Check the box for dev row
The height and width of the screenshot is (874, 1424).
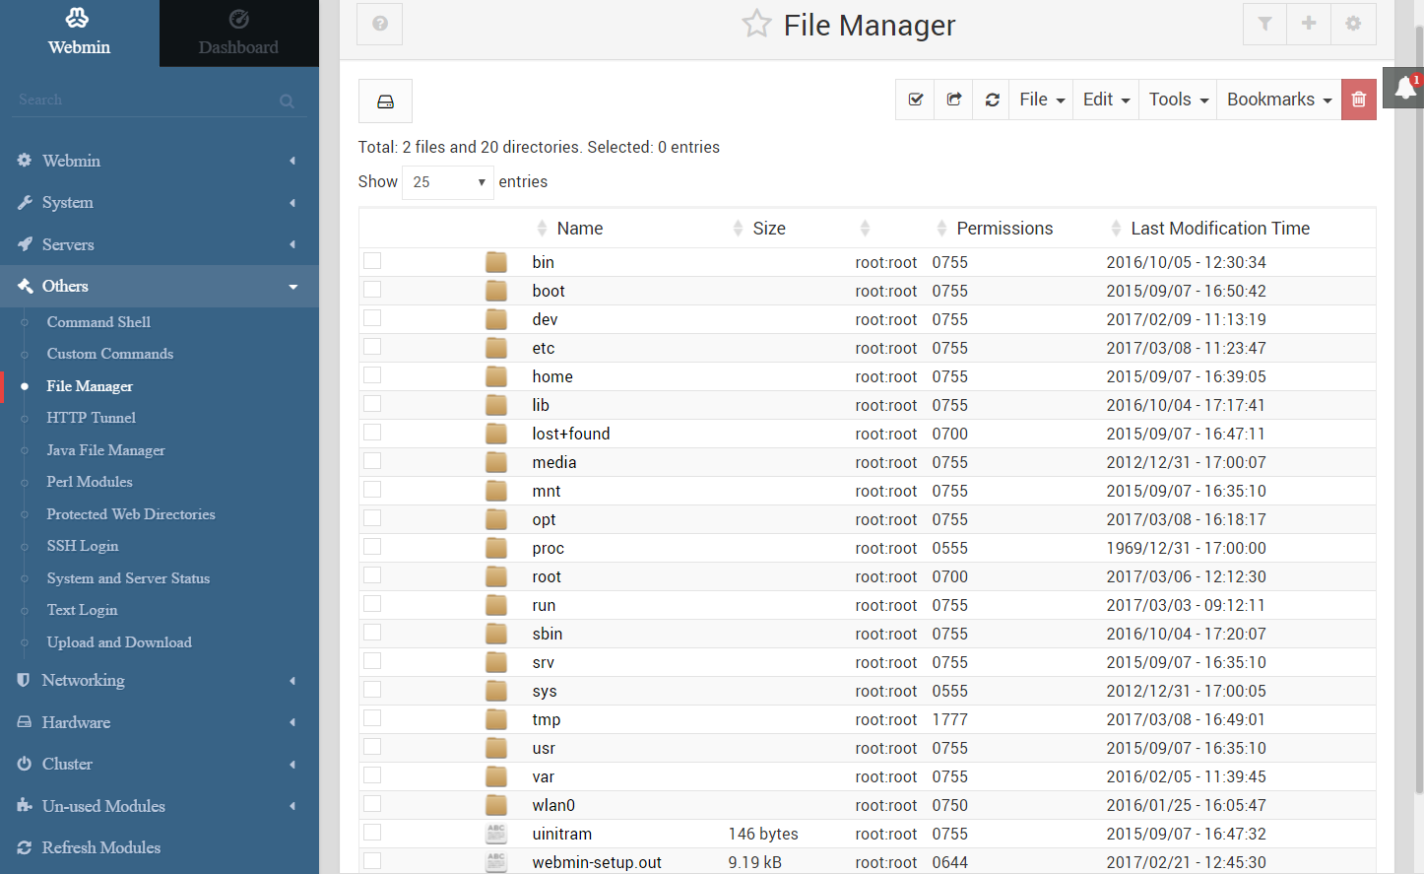(x=372, y=317)
